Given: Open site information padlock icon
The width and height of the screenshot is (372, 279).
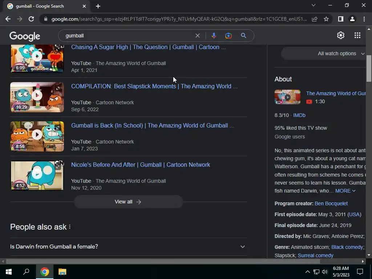Looking at the screenshot, I should point(46,19).
